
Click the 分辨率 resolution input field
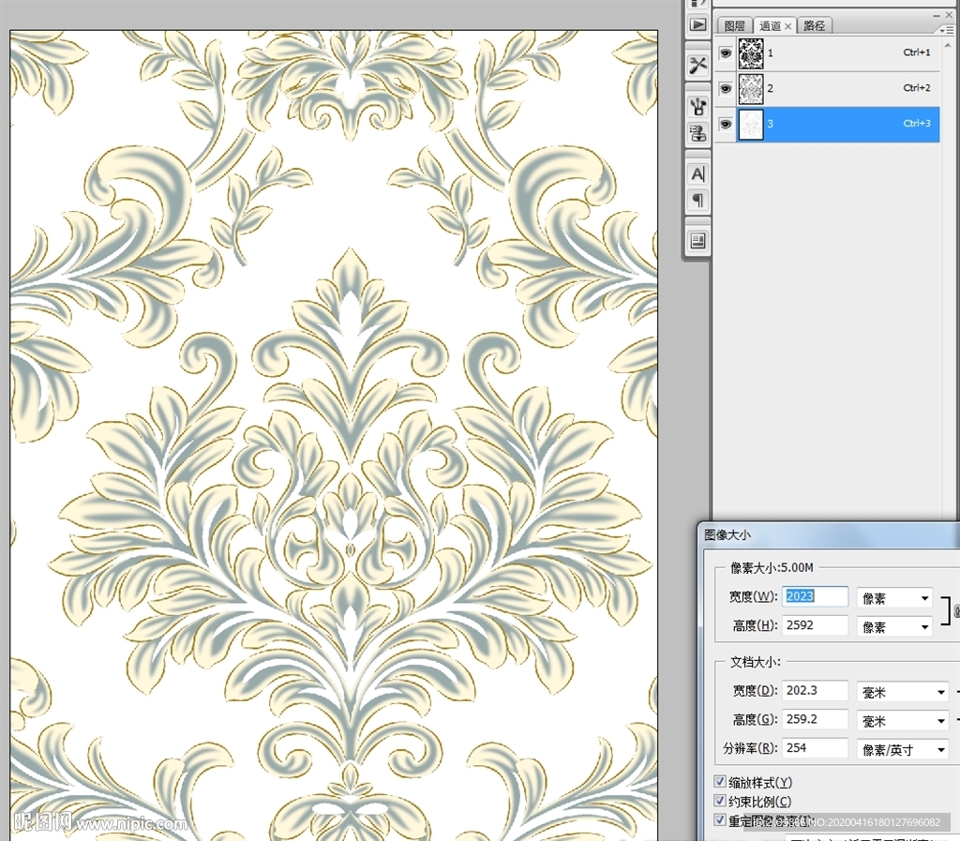815,748
